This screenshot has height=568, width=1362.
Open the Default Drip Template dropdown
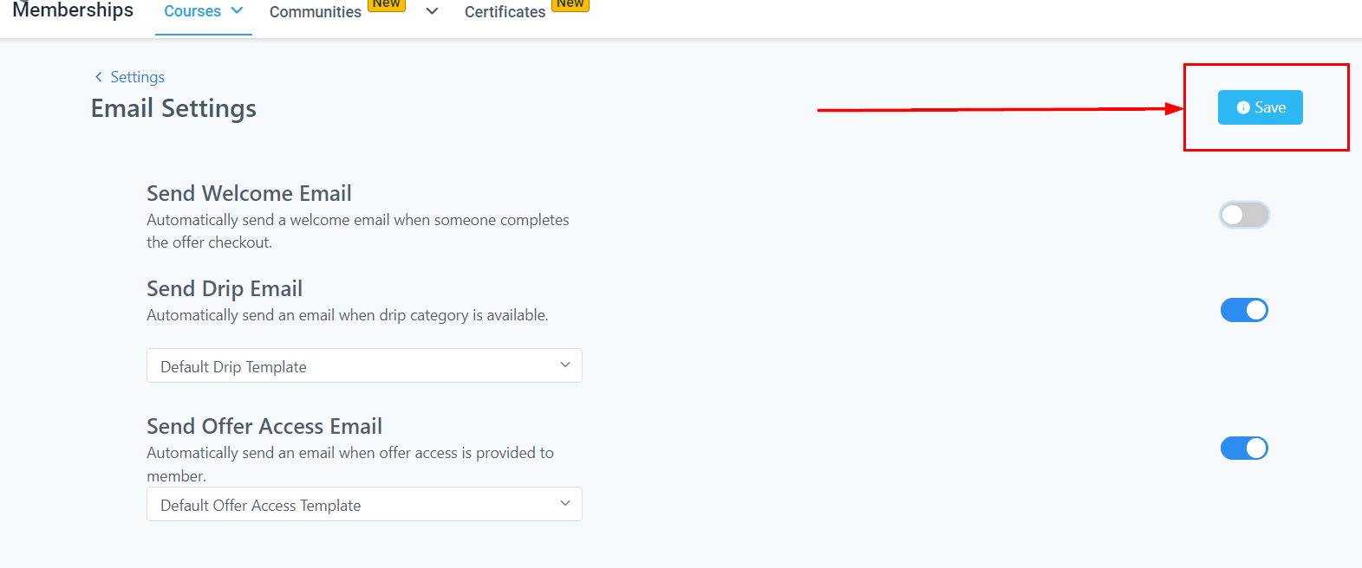tap(364, 365)
